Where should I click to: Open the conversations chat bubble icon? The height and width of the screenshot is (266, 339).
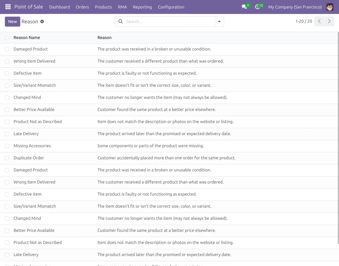pyautogui.click(x=244, y=7)
